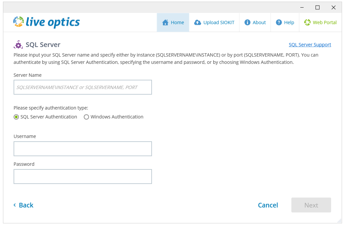Open Upload SIOKIT cloud icon

click(x=198, y=23)
